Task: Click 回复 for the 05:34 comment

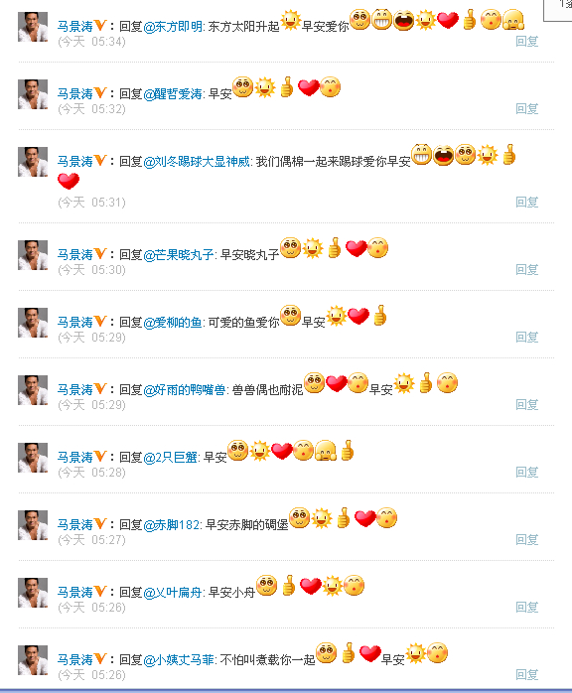Action: [x=527, y=41]
